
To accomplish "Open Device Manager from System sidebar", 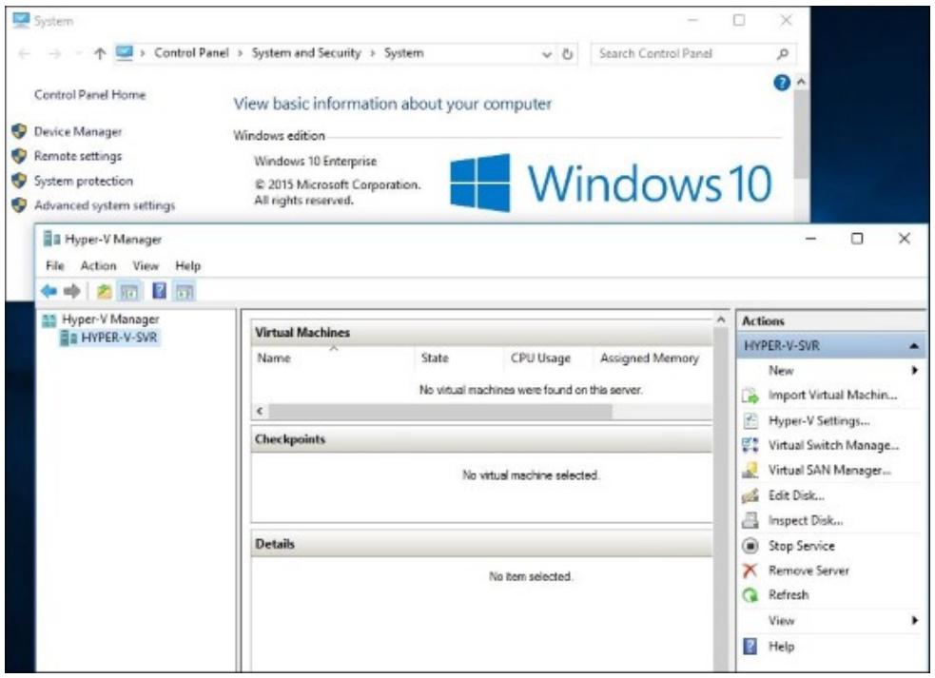I will click(x=78, y=132).
